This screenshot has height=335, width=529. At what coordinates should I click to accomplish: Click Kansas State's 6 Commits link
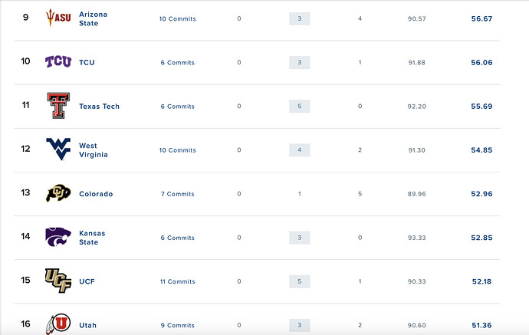point(177,238)
